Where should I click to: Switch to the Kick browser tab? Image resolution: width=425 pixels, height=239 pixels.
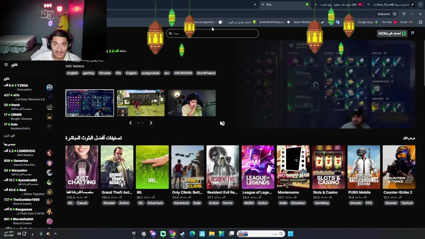[286, 5]
